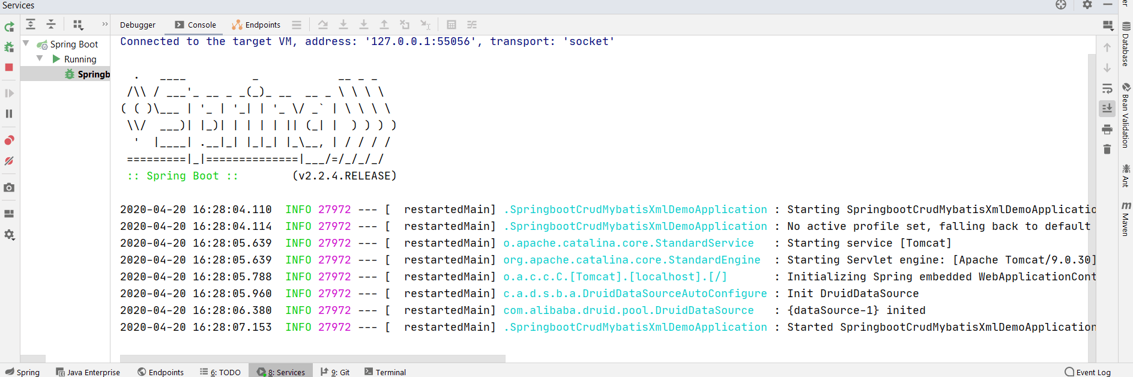Open the Maven side panel
1133x377 pixels.
click(x=1126, y=219)
